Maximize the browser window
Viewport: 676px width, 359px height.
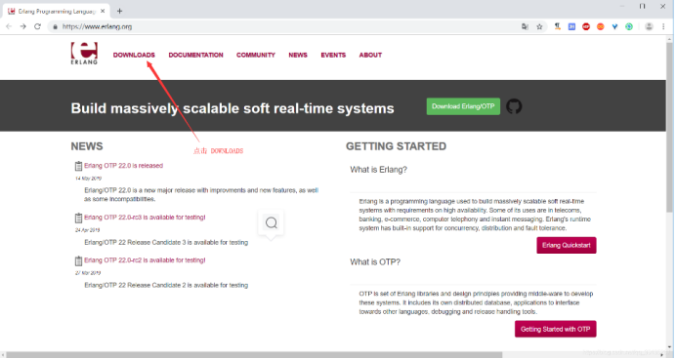(x=643, y=6)
